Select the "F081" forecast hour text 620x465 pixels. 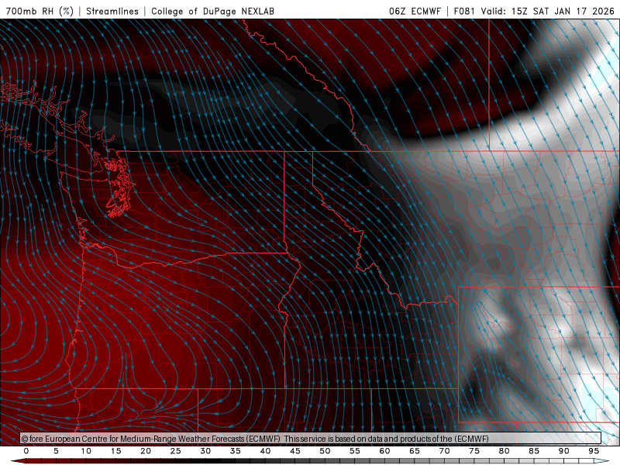pos(464,11)
